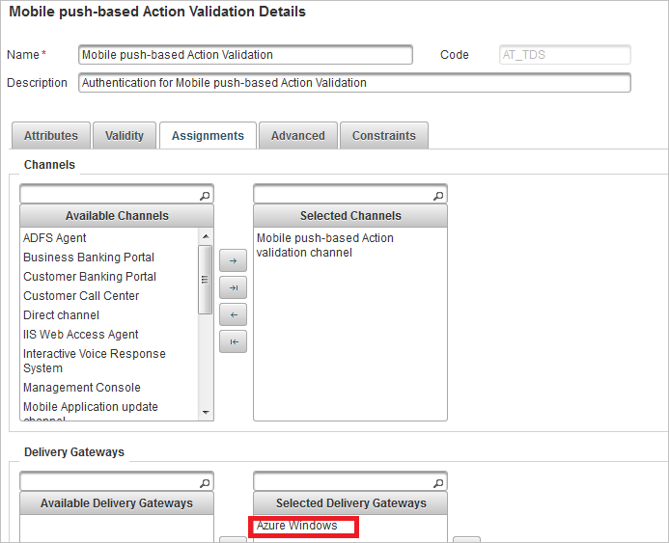Select Business Banking Portal channel
This screenshot has width=669, height=543.
pyautogui.click(x=89, y=257)
